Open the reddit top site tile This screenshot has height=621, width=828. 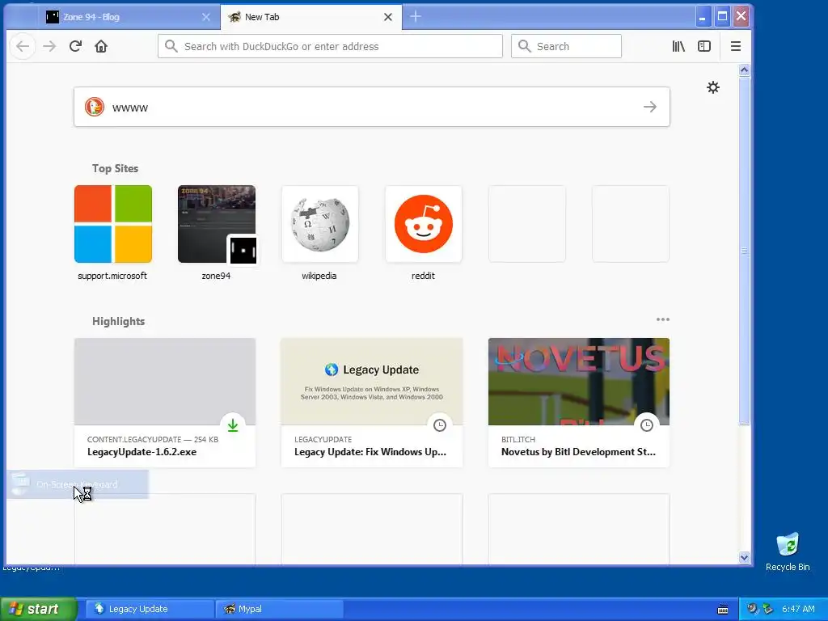tap(424, 224)
